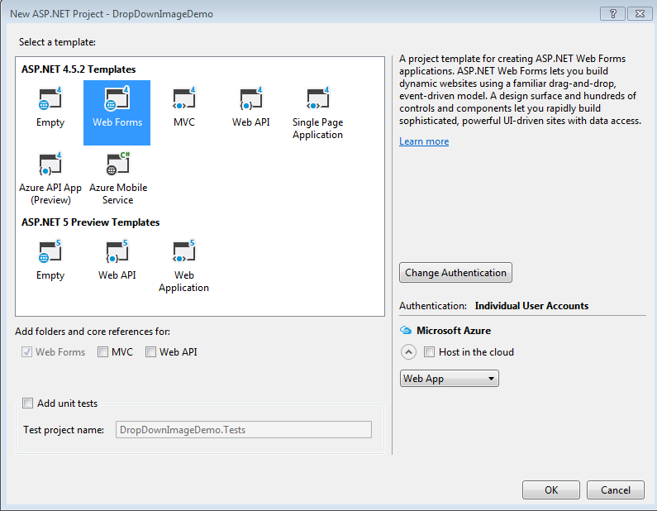Click the Microsoft Azure cloud icon
657x511 pixels.
click(x=406, y=330)
